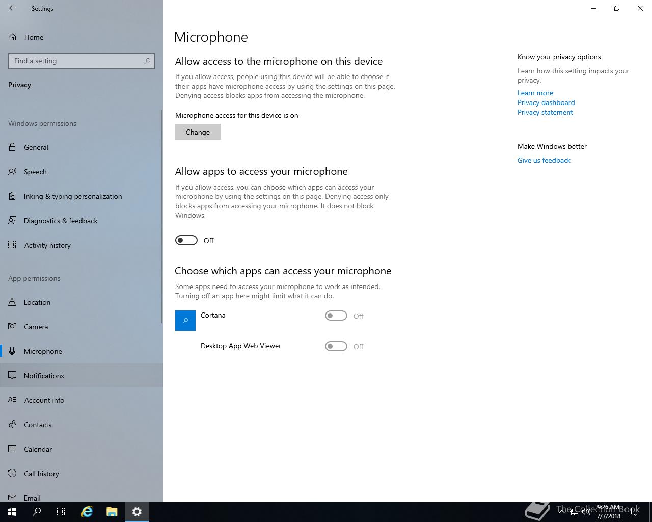Click the taskbar clock showing 7/7/2018
The image size is (652, 522).
point(609,512)
